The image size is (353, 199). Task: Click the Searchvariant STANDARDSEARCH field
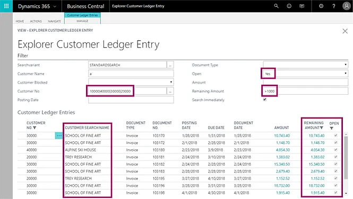(x=127, y=65)
